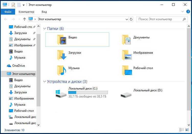
Task: Collapse the Папки (6) group
Action: [x=44, y=29]
